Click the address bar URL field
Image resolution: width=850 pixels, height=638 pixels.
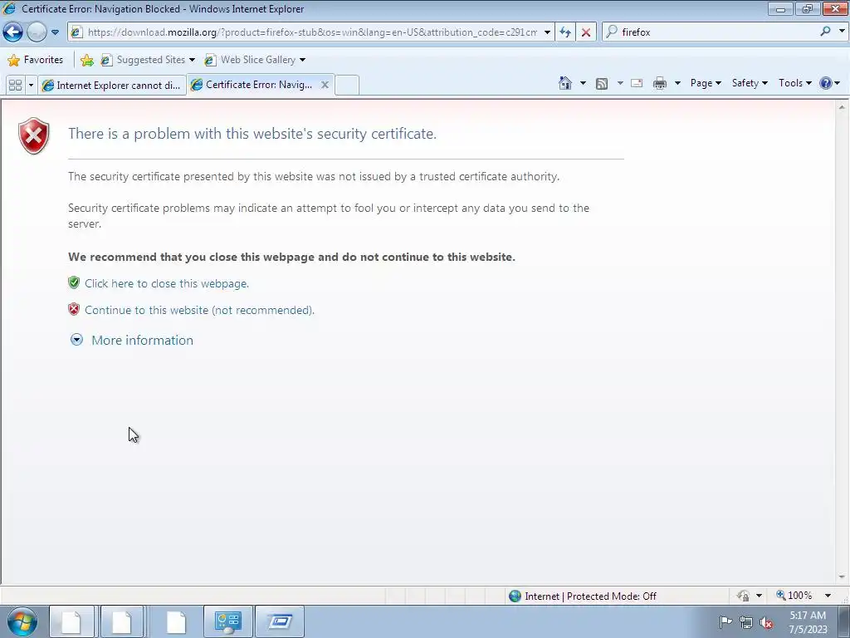(311, 32)
